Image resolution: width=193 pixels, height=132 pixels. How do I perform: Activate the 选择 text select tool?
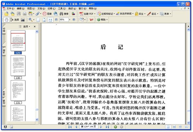(15, 20)
